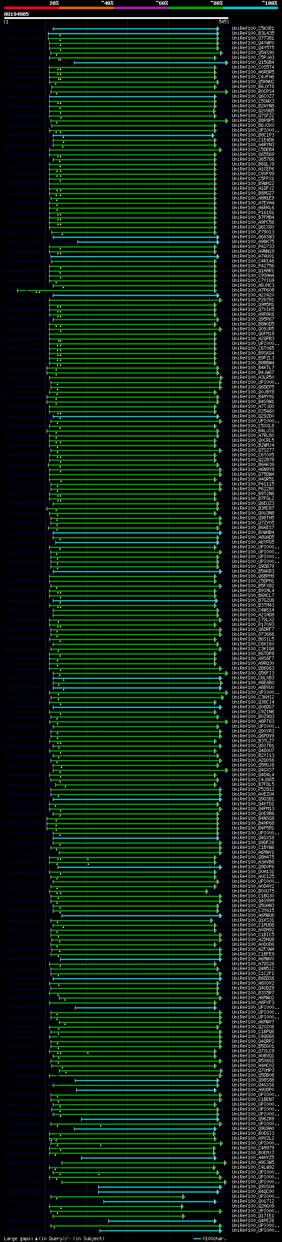Select hit label UniRef100_P25460
This screenshot has width=282, height=1242.
(253, 411)
